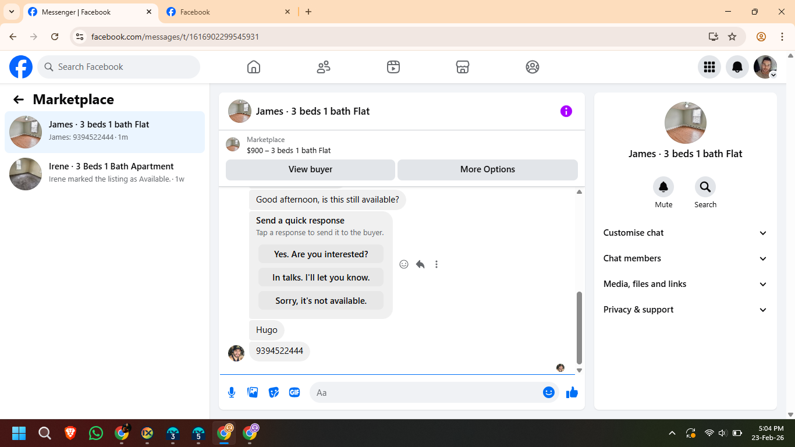The height and width of the screenshot is (447, 795).
Task: Expand the Privacy & support section
Action: pos(686,310)
